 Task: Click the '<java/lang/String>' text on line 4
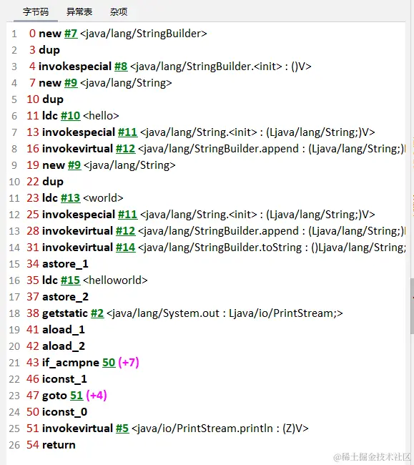(126, 83)
